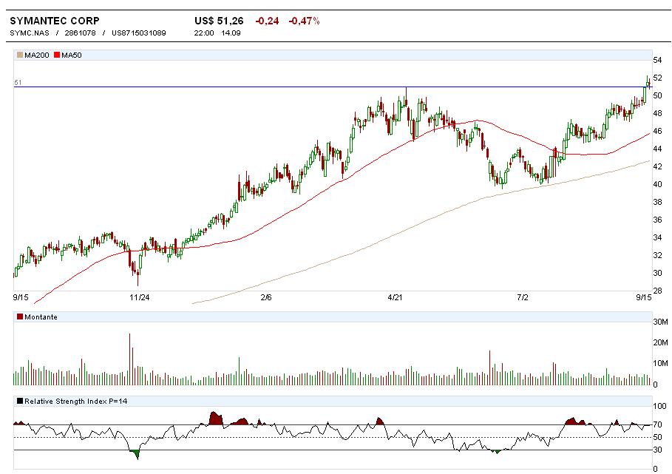The width and height of the screenshot is (672, 474).
Task: Click the MA50 legend label
Action: (72, 55)
